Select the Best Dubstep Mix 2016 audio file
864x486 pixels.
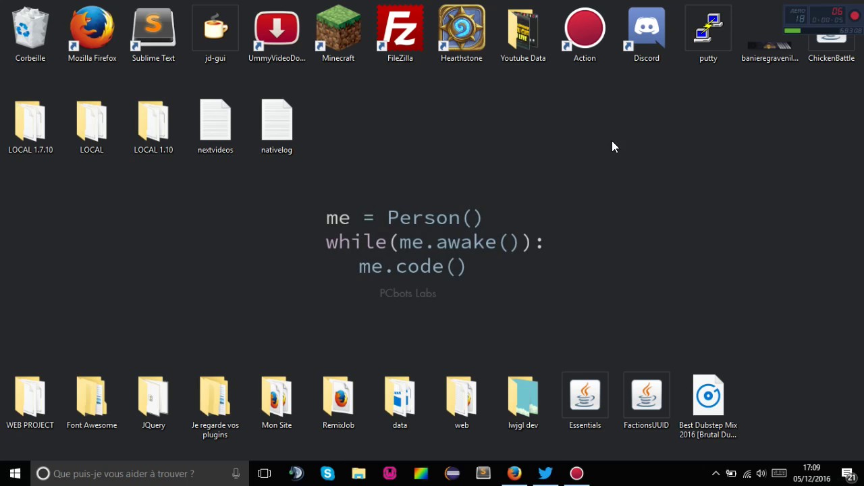(708, 406)
